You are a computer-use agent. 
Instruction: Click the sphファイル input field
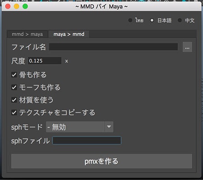[x=87, y=140]
